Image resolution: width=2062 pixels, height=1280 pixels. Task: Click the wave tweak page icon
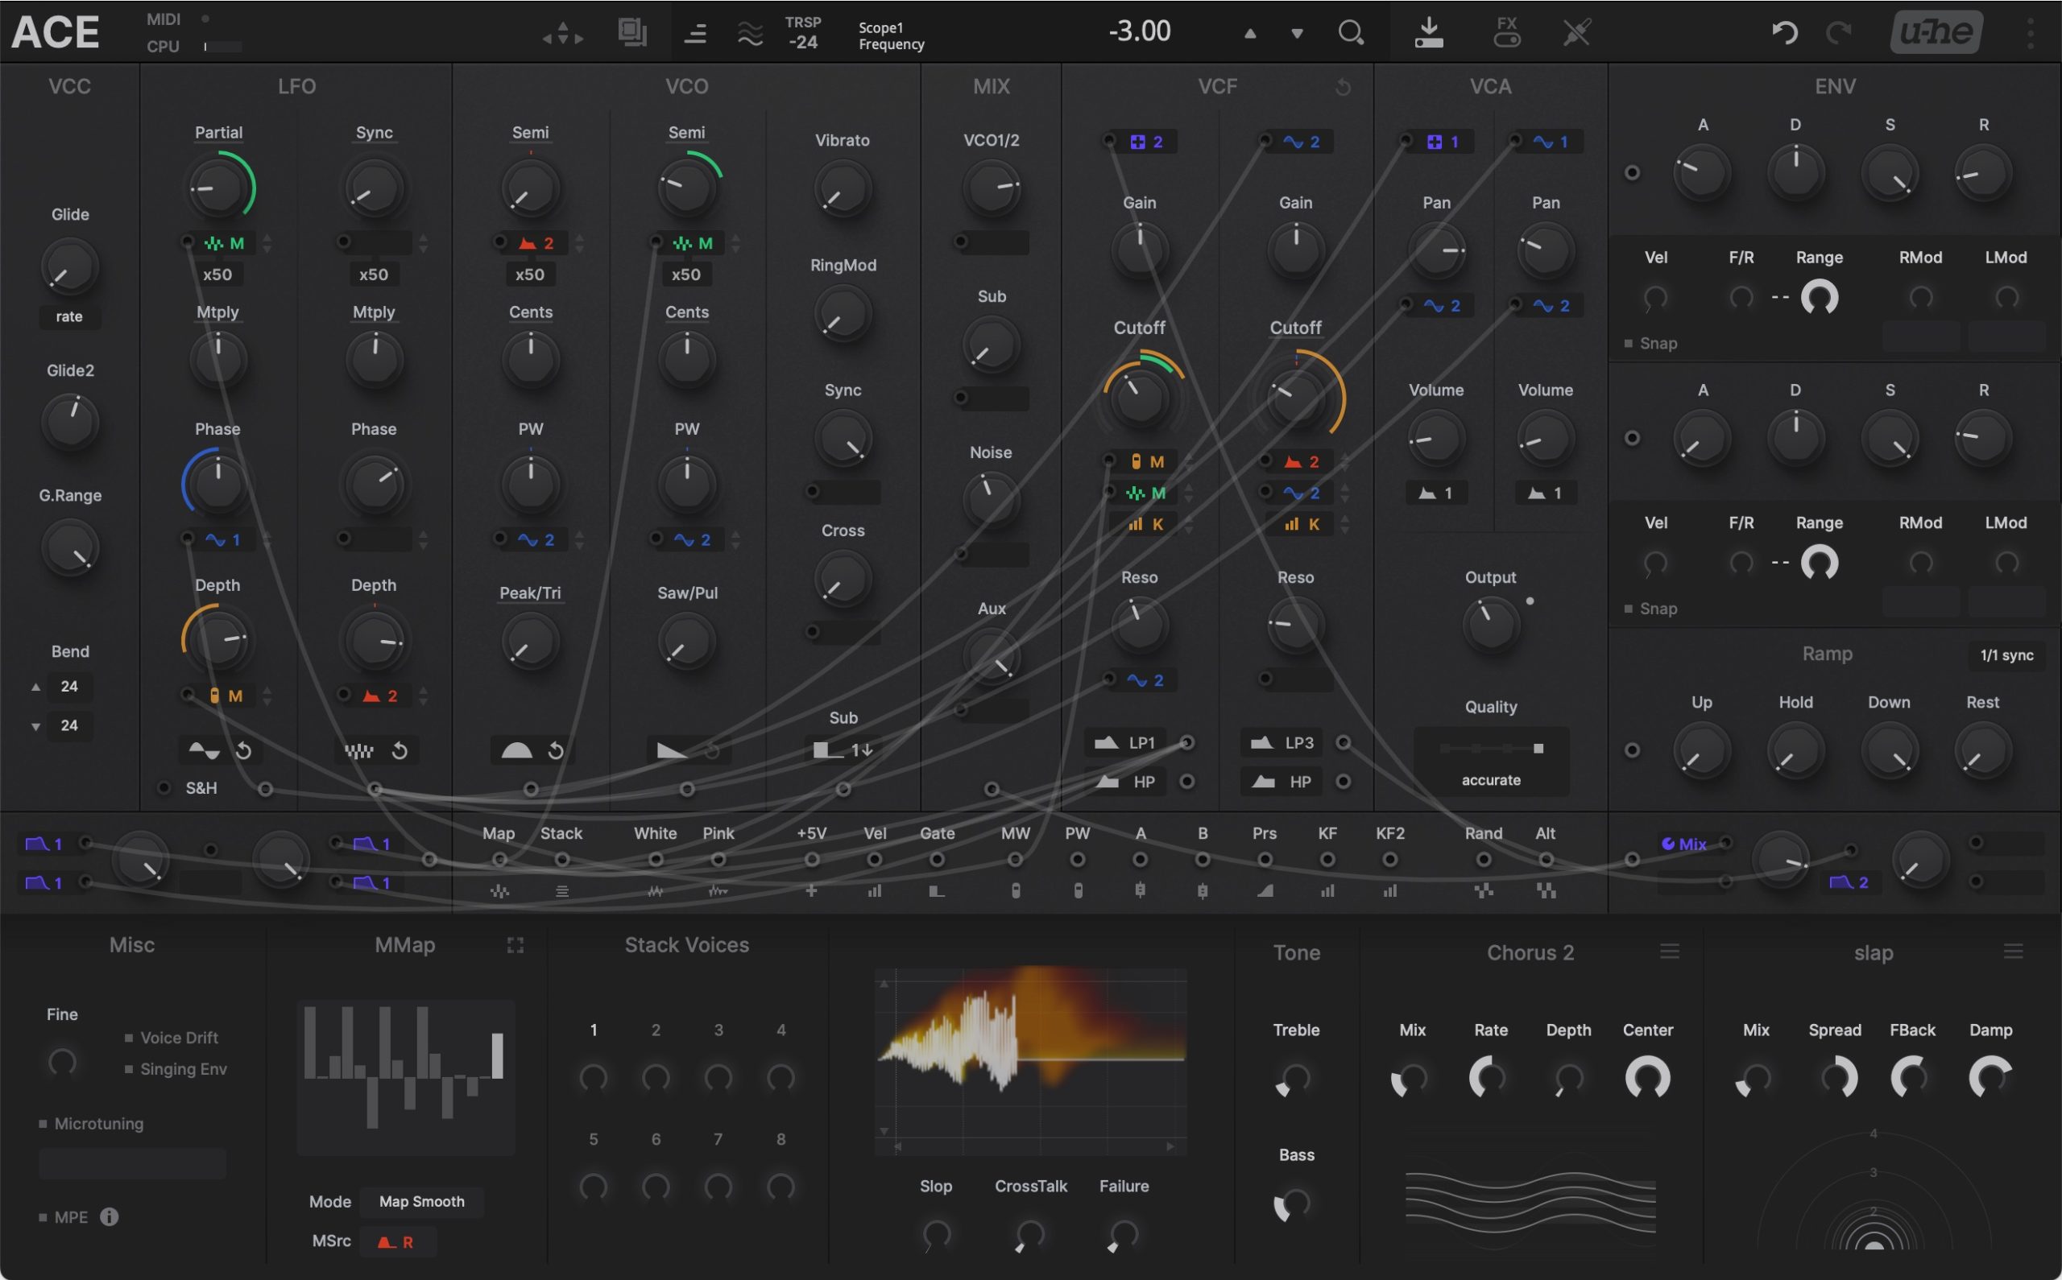tap(750, 33)
